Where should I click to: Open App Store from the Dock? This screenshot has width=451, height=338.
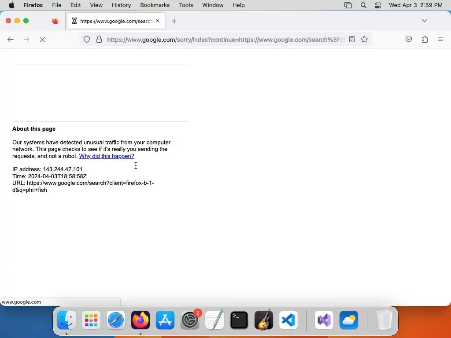(x=165, y=320)
